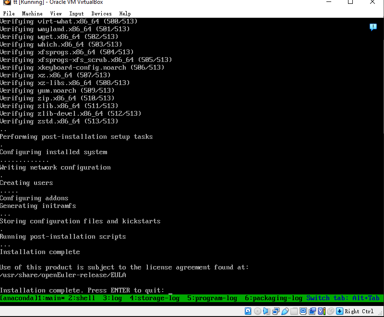Click the host key arrow icon

339,311
